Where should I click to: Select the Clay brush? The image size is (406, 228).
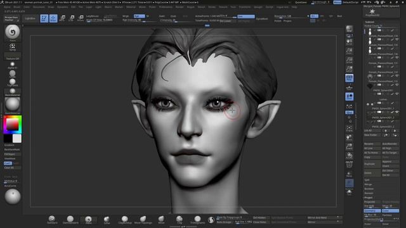(179, 220)
